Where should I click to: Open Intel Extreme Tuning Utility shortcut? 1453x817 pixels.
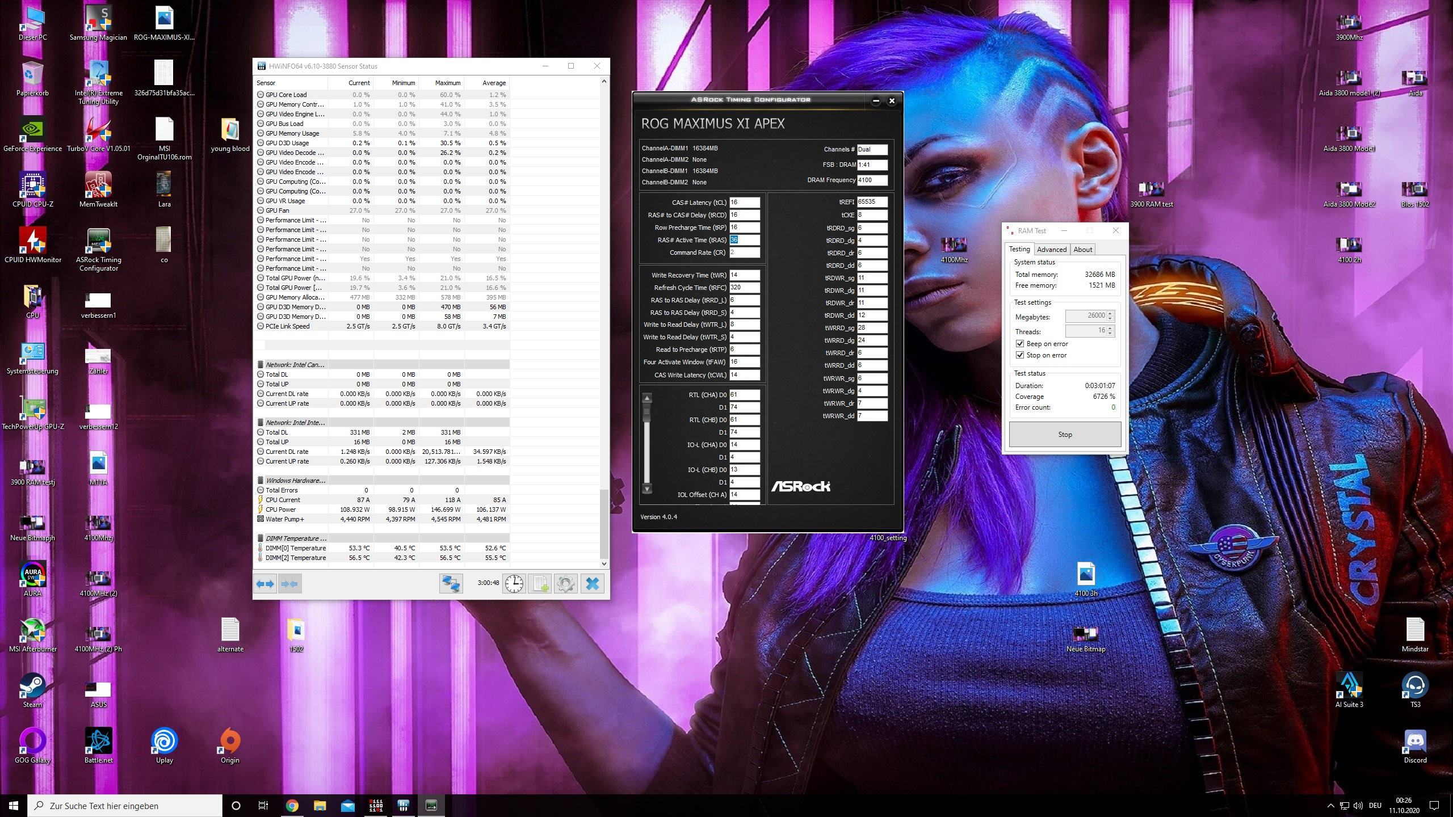pyautogui.click(x=99, y=83)
